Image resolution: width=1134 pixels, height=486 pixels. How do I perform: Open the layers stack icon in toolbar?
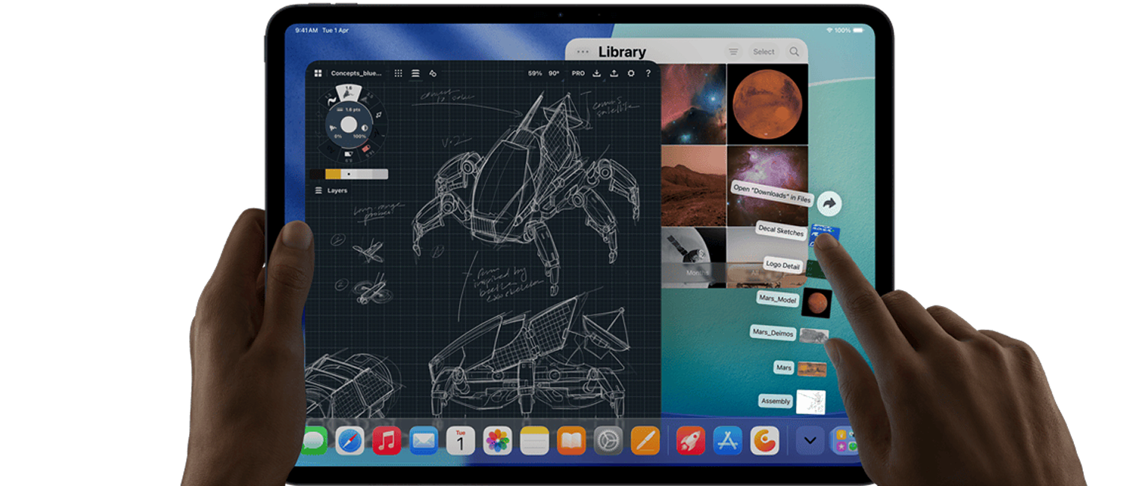(415, 73)
